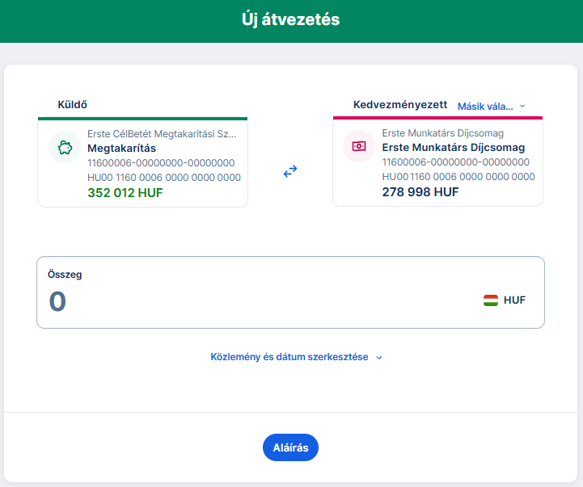Click the Hungarian flag currency icon
The height and width of the screenshot is (487, 583).
491,300
